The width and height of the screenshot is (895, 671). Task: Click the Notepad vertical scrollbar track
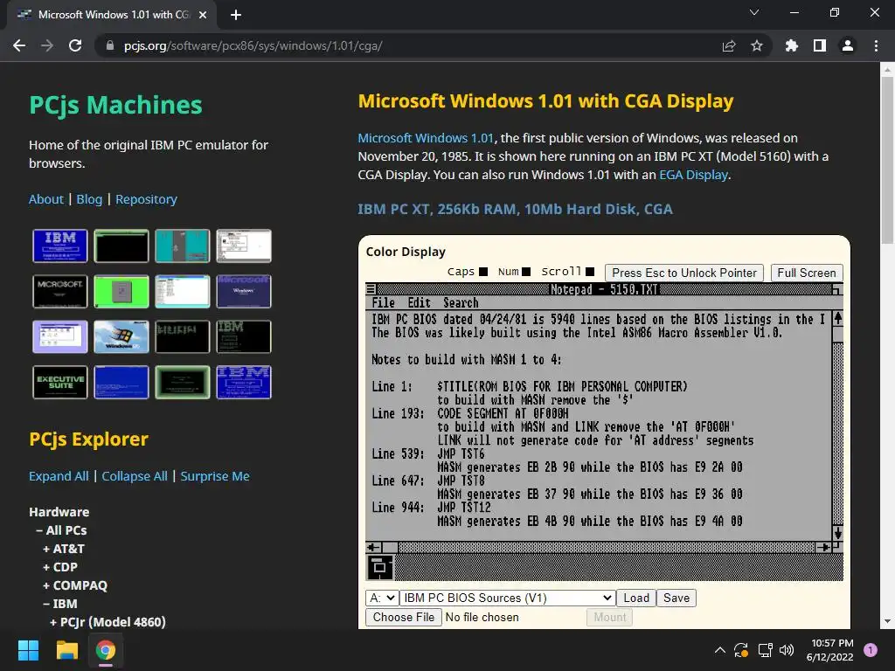click(837, 433)
